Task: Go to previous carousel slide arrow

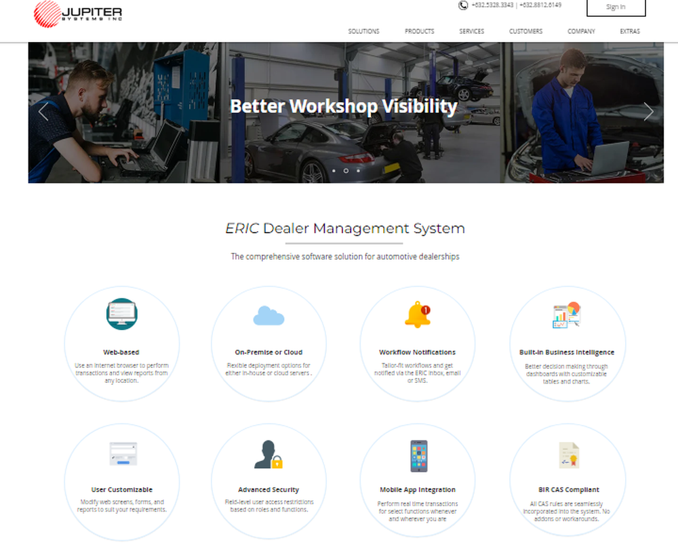Action: coord(43,112)
